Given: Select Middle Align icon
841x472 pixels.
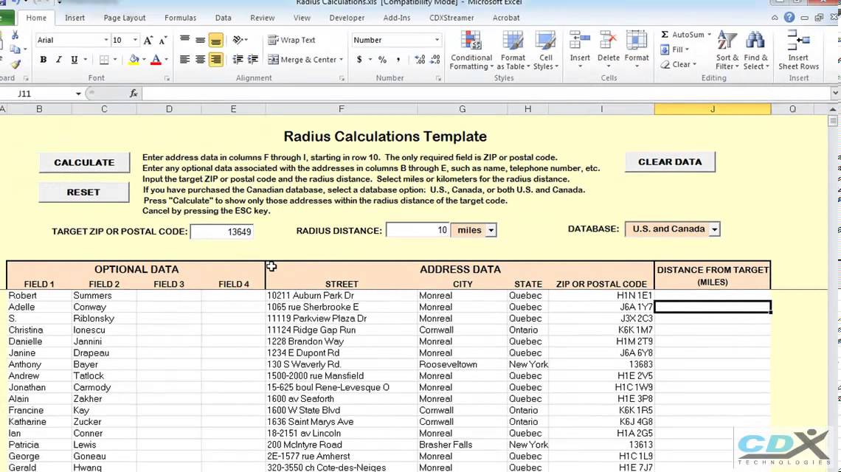Looking at the screenshot, I should click(x=200, y=41).
